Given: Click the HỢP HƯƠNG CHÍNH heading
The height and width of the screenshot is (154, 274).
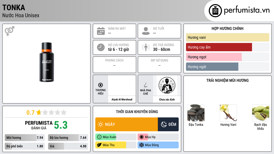Looking at the screenshot, I should tap(227, 28).
